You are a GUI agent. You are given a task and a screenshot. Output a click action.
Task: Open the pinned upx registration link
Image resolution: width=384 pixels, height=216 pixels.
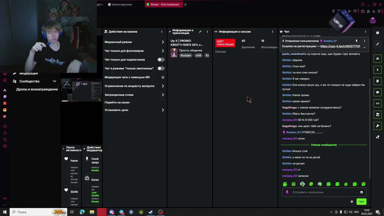340,46
